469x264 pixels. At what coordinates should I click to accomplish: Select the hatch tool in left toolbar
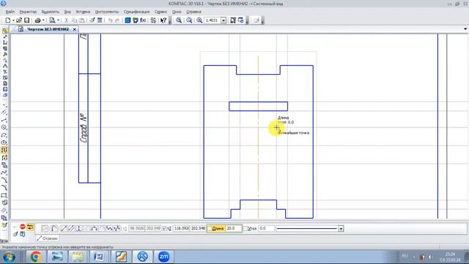tap(4, 210)
